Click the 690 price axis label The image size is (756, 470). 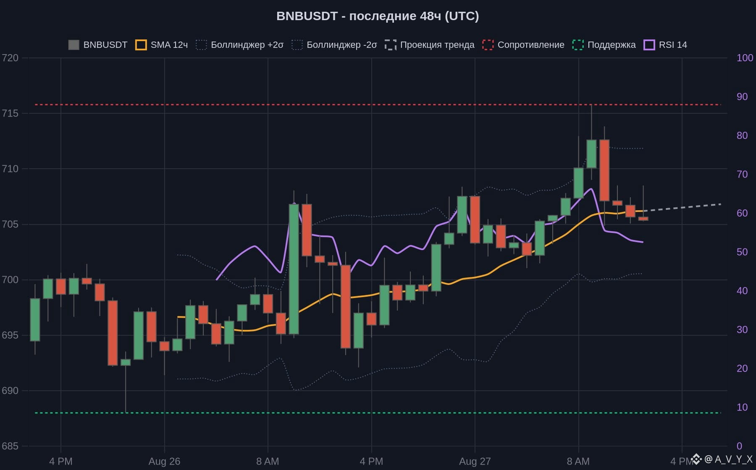coord(10,391)
